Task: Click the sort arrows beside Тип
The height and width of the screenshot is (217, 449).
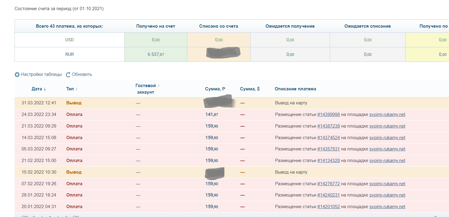Action: click(77, 89)
